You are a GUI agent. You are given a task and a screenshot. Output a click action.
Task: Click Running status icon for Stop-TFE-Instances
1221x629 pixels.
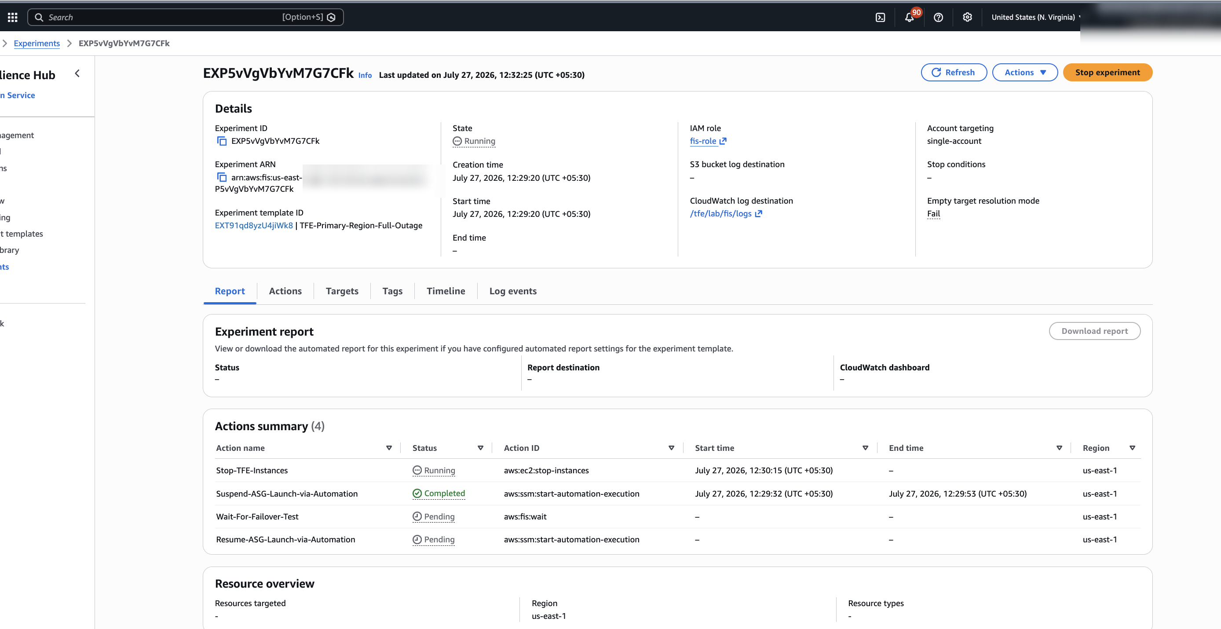(417, 470)
